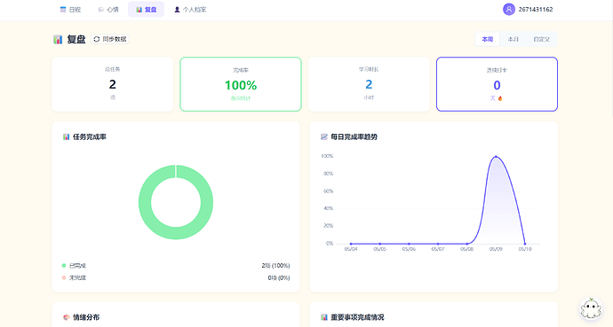Click the 总任务 stat card
This screenshot has height=327, width=613.
(x=113, y=84)
